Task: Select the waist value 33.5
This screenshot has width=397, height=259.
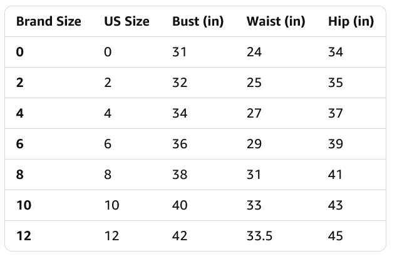Action: click(x=259, y=236)
